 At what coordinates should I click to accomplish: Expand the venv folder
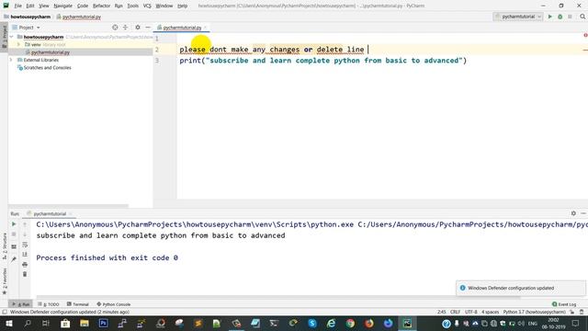point(18,44)
